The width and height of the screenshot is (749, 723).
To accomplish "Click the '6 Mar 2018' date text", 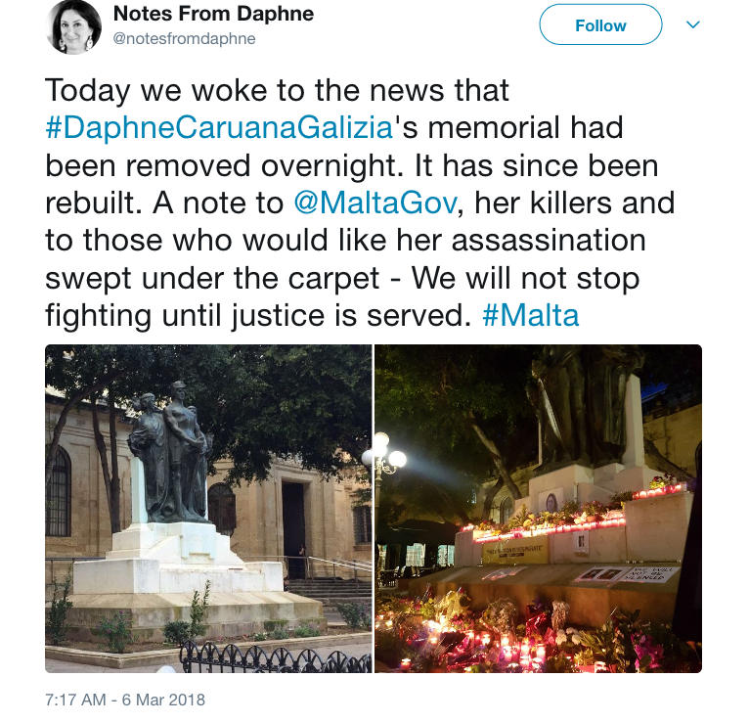I will (x=163, y=700).
